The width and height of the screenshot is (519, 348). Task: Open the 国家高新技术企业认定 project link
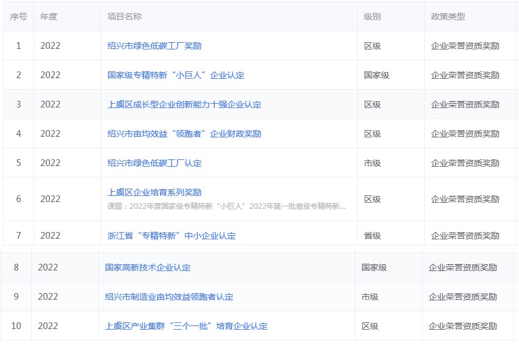click(147, 267)
